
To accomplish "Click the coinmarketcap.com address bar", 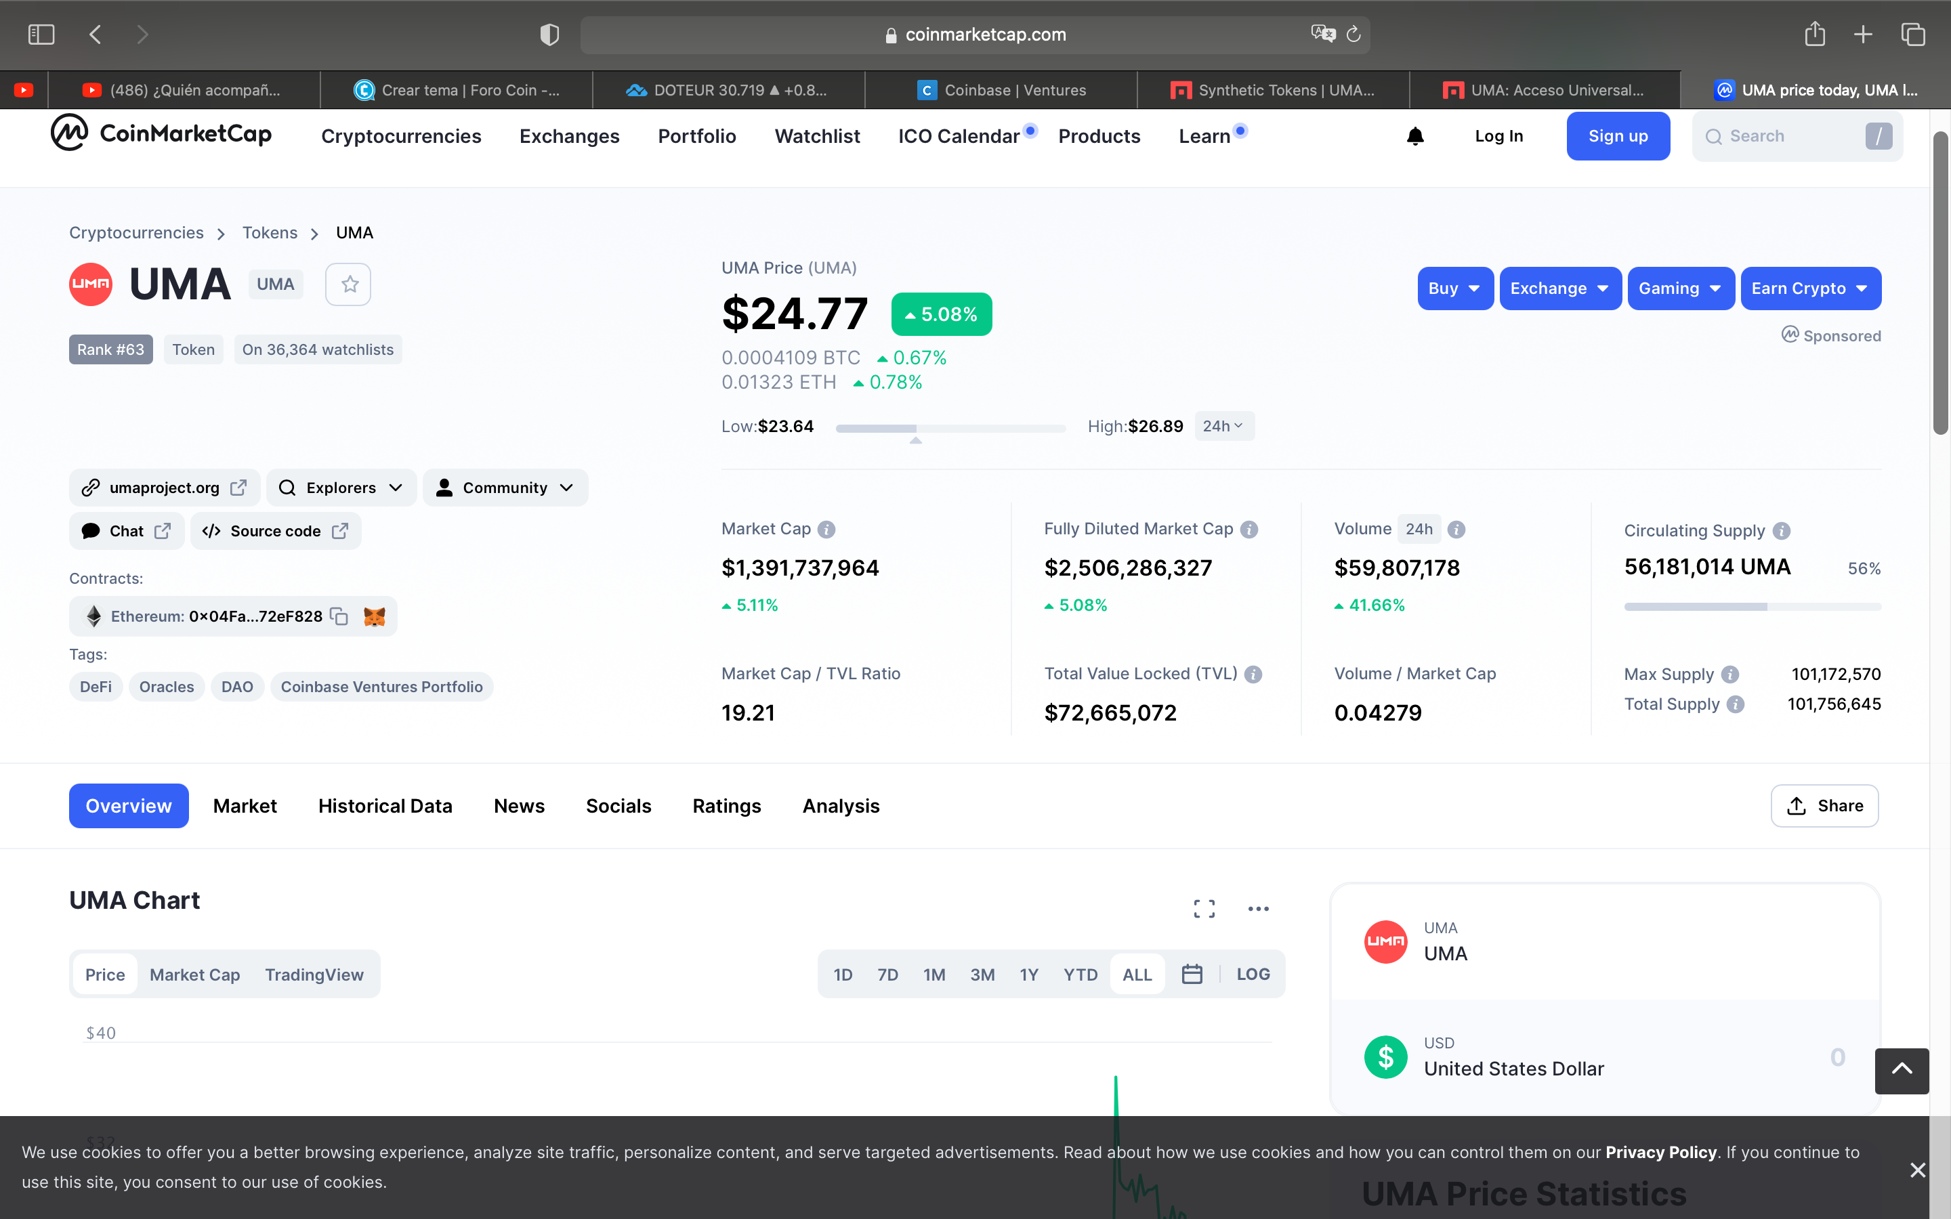I will point(975,35).
